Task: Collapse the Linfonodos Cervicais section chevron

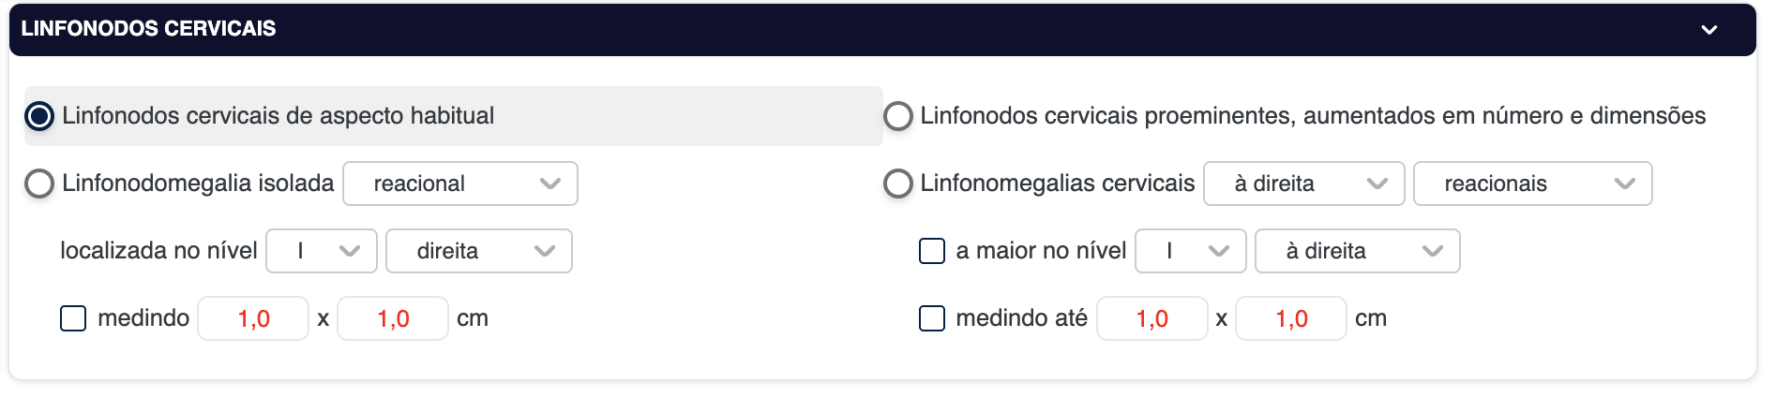Action: click(x=1708, y=30)
